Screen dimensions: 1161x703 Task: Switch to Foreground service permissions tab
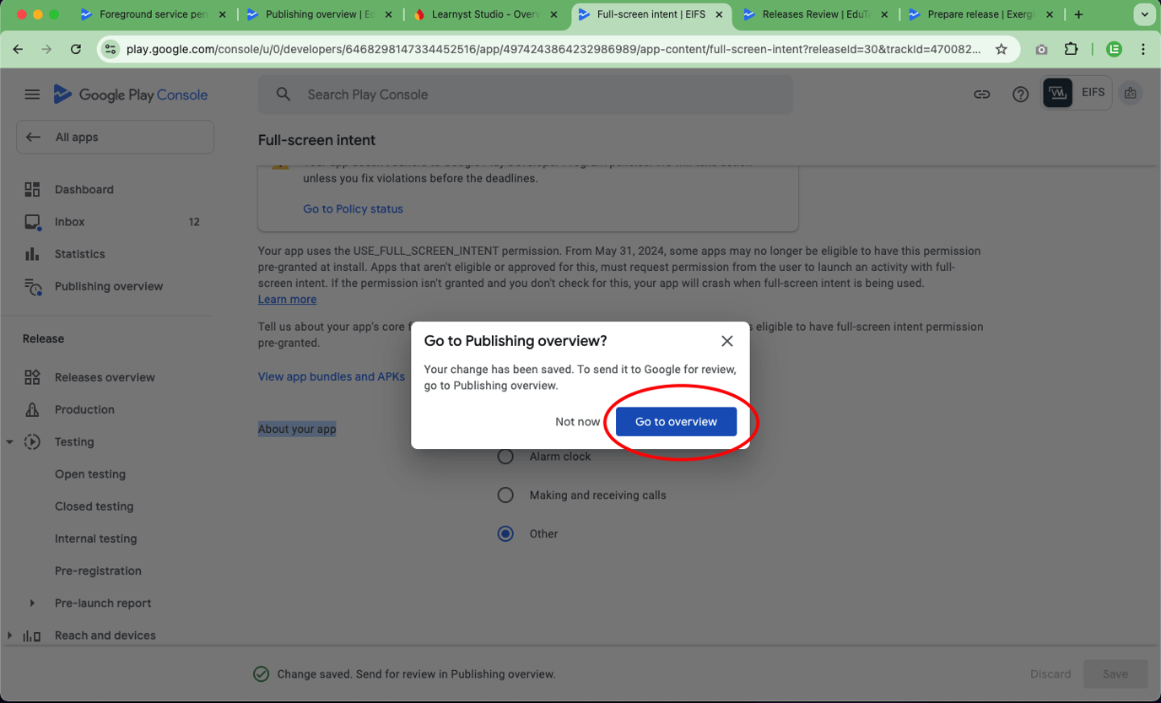154,14
